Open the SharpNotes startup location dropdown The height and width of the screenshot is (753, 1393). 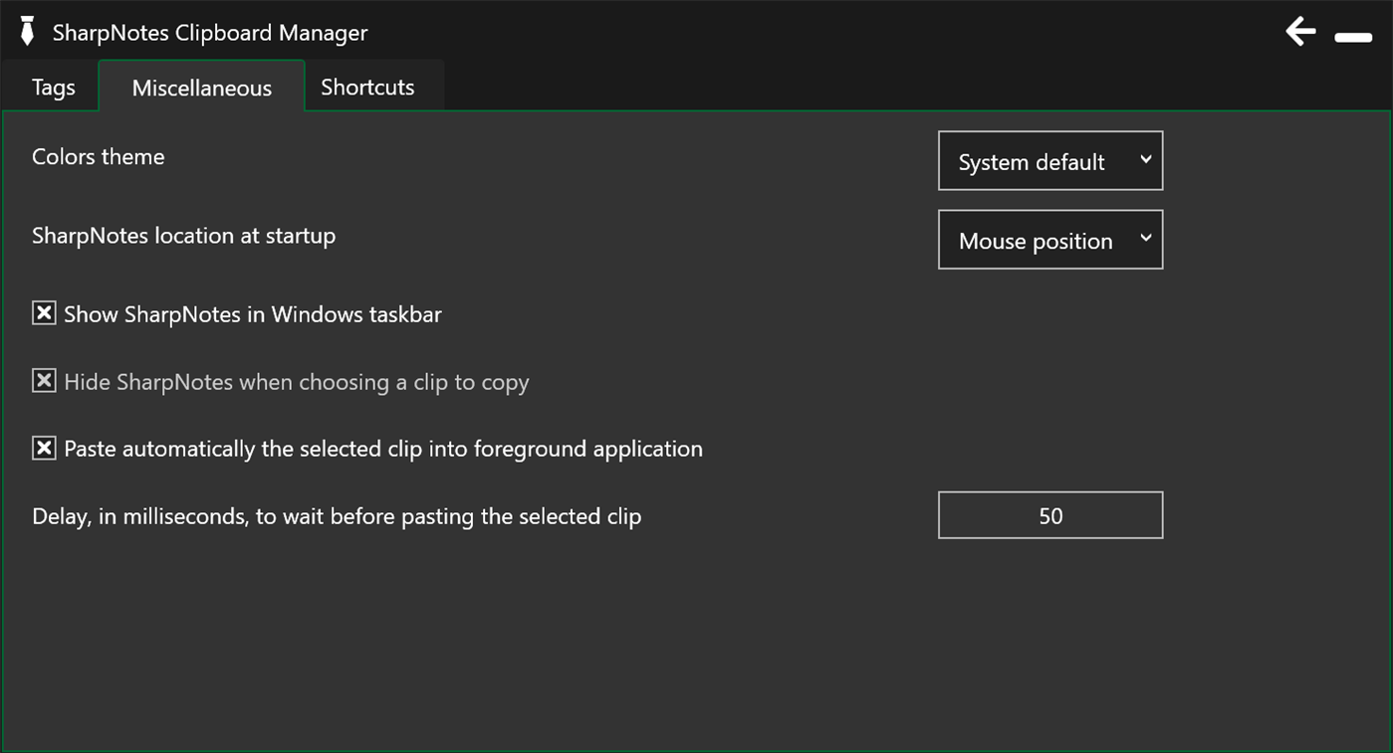1049,240
